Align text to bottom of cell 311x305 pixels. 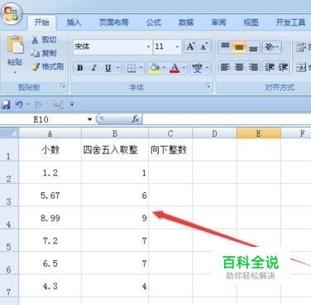point(253,47)
